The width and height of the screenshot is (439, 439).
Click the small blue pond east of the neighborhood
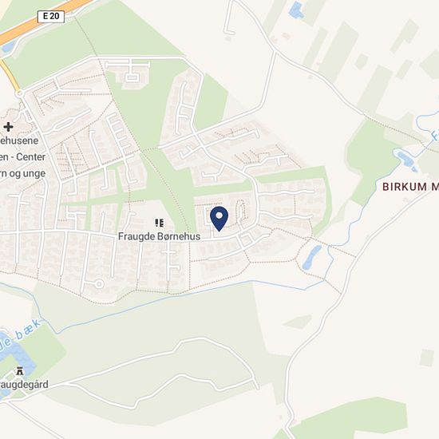click(x=312, y=257)
